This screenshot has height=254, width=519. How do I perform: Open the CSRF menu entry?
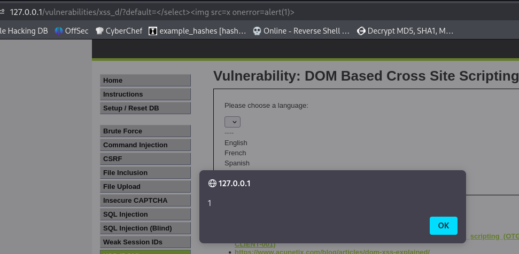tap(145, 159)
